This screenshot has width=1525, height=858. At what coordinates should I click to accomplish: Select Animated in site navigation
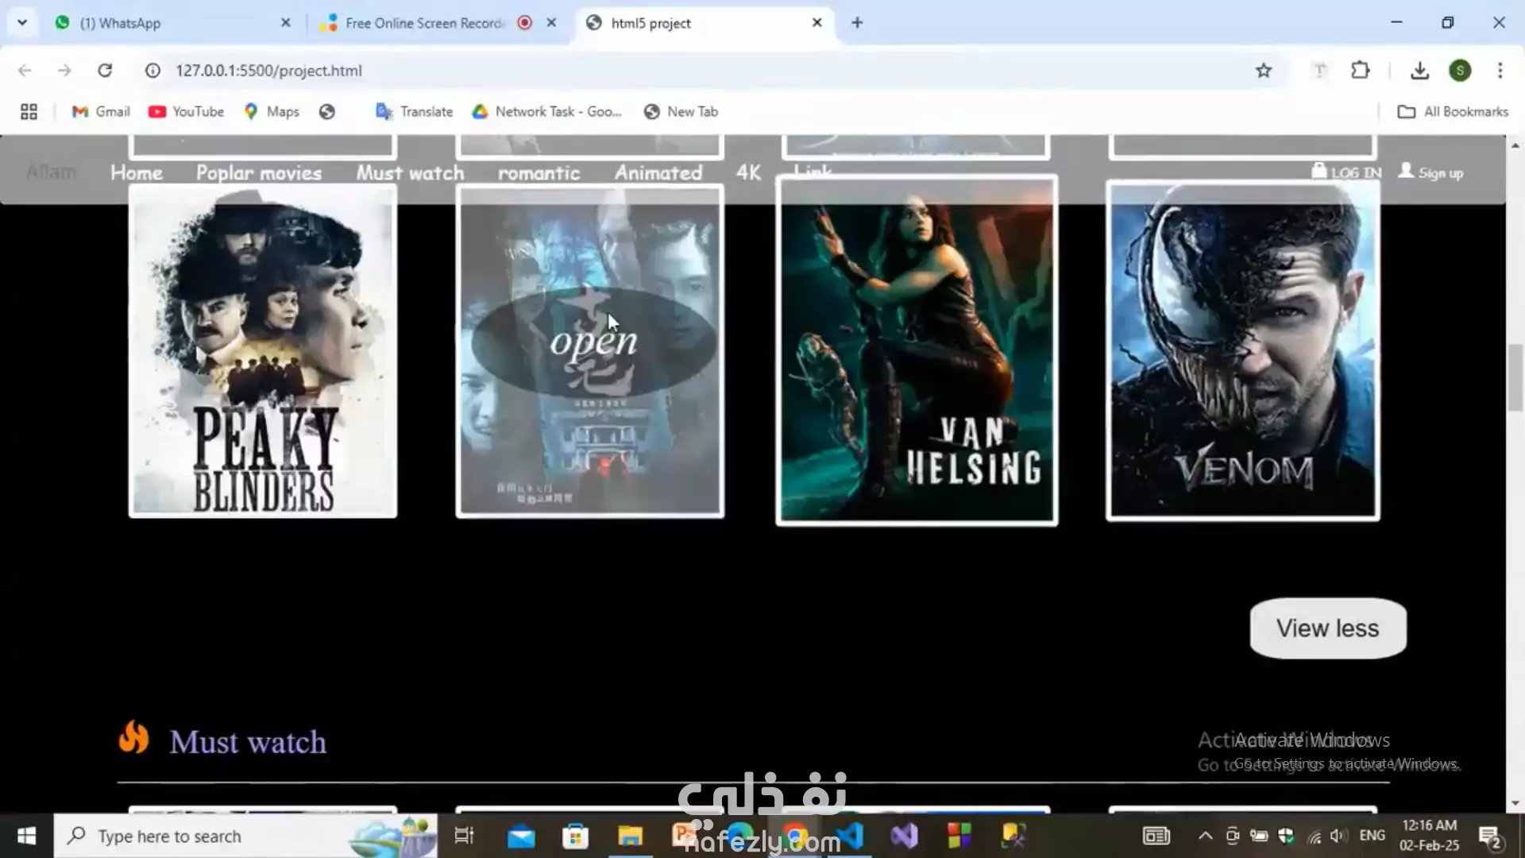click(x=658, y=172)
